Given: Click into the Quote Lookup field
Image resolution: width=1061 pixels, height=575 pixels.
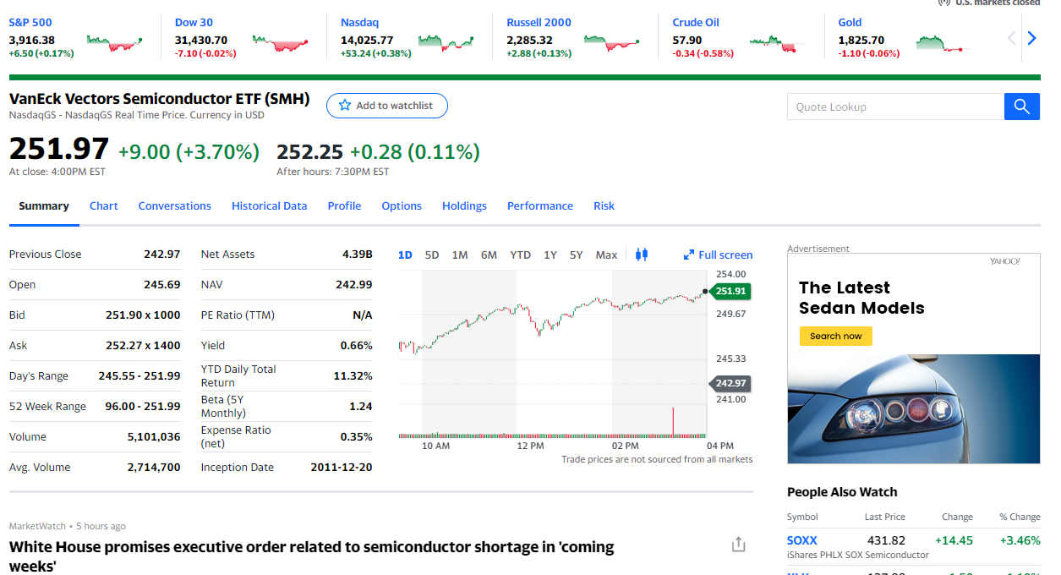Looking at the screenshot, I should pos(894,107).
